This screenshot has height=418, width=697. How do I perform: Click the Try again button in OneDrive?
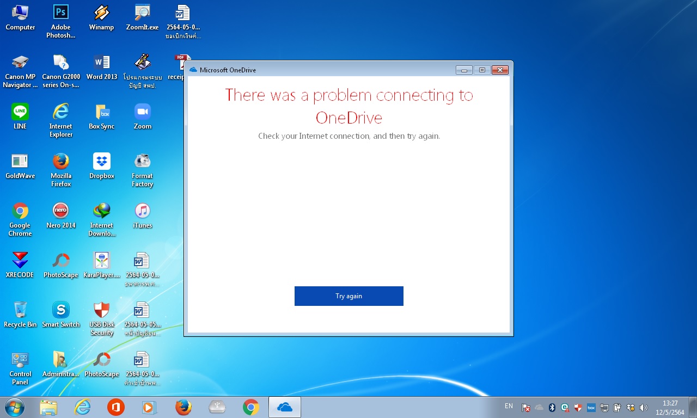click(348, 296)
